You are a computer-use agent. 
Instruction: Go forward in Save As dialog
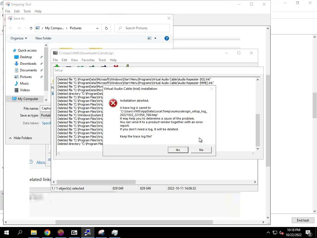coord(19,28)
